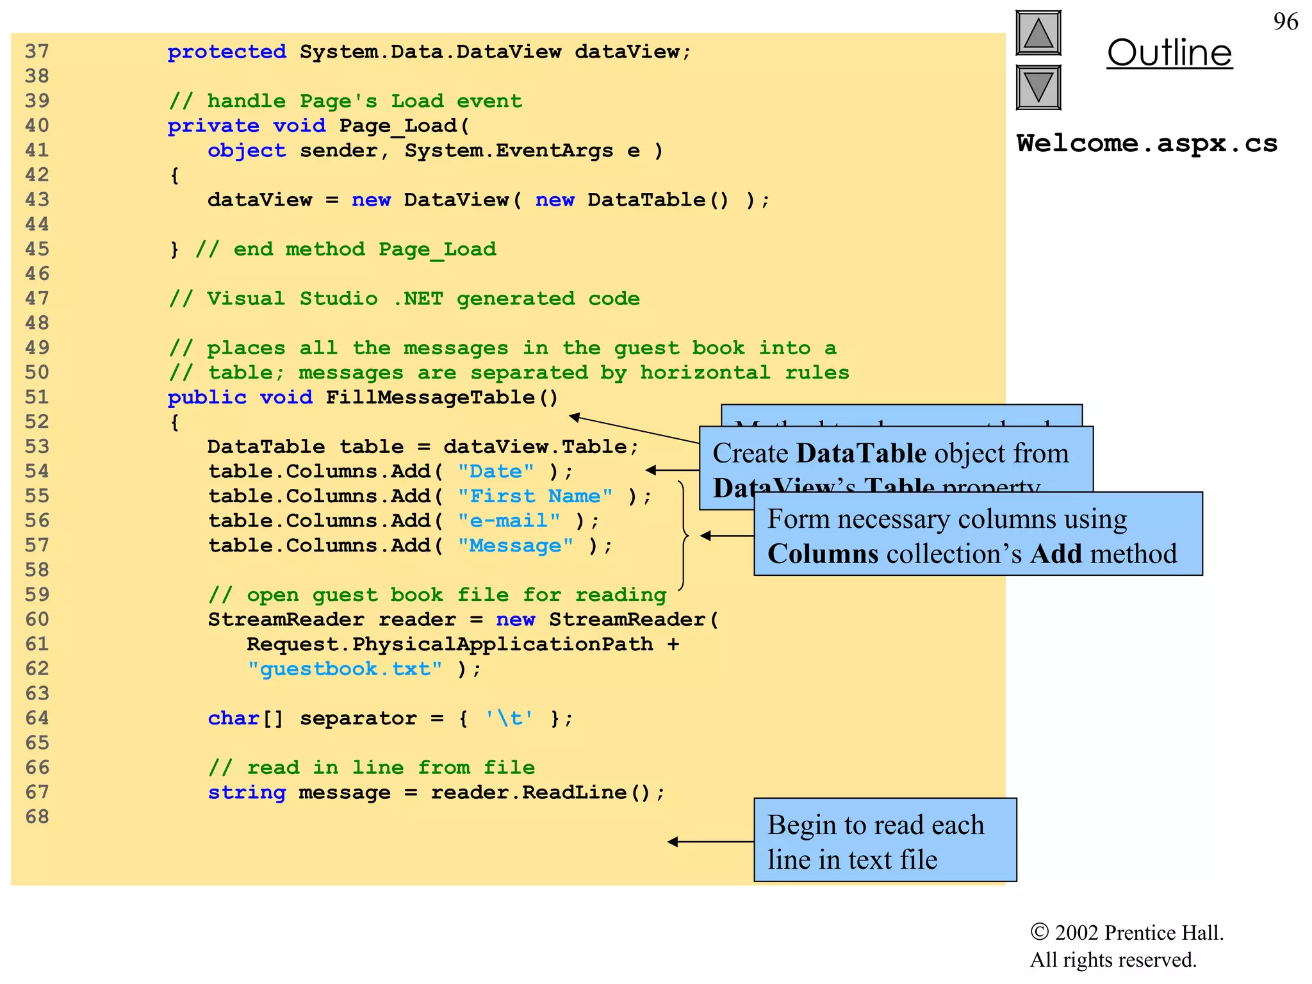Click slide page number 96
The width and height of the screenshot is (1312, 984).
(1285, 22)
